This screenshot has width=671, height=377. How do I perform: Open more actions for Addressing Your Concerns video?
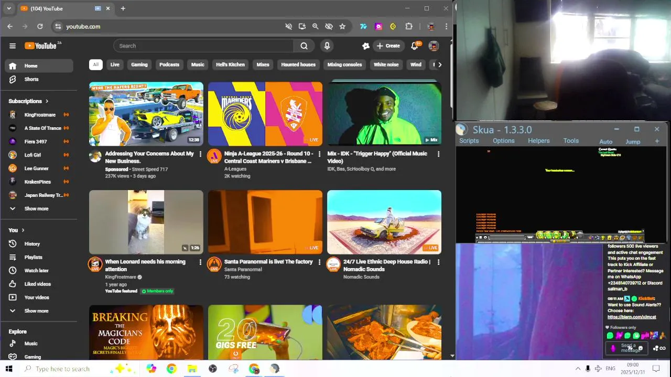tap(200, 154)
